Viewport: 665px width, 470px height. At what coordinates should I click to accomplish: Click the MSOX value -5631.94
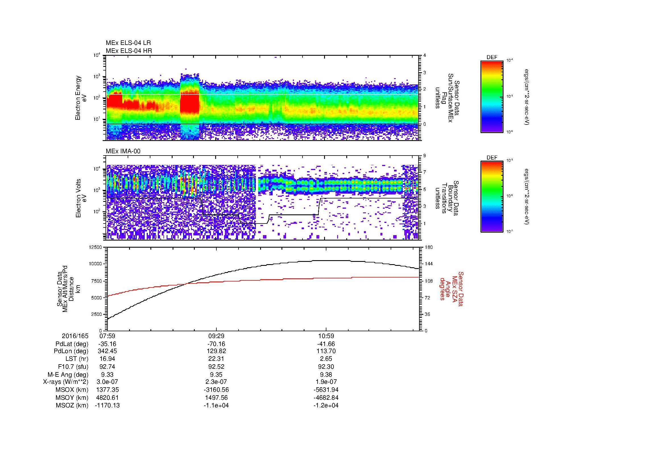coord(326,390)
